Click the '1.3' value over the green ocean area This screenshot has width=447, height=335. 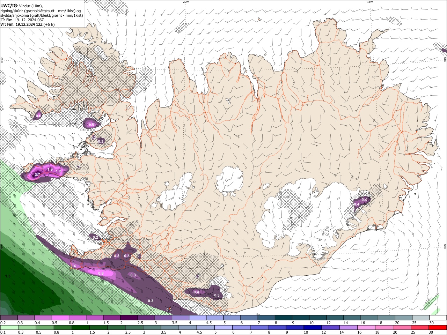point(8,276)
